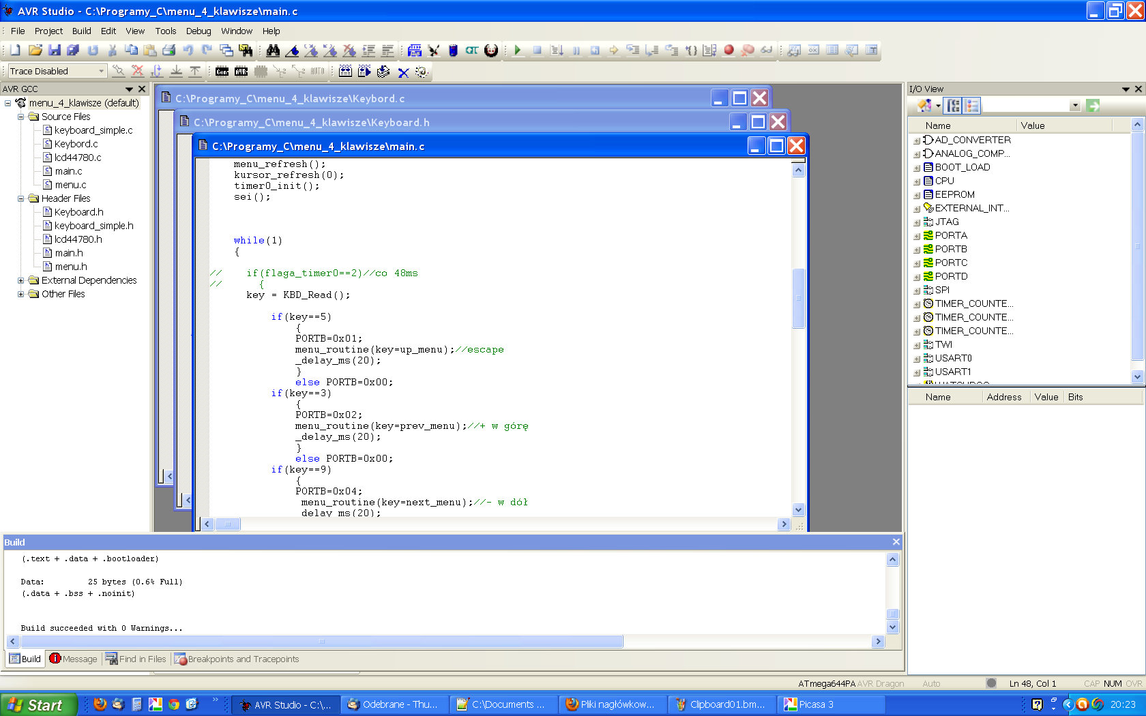Expand the External Dependencies folder
1146x716 pixels.
(x=20, y=280)
